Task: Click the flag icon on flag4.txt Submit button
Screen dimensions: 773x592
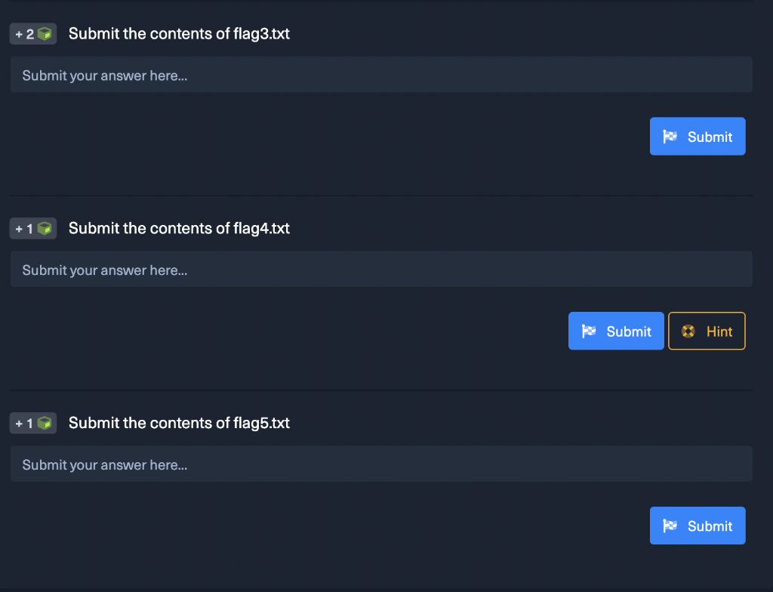Action: [589, 331]
